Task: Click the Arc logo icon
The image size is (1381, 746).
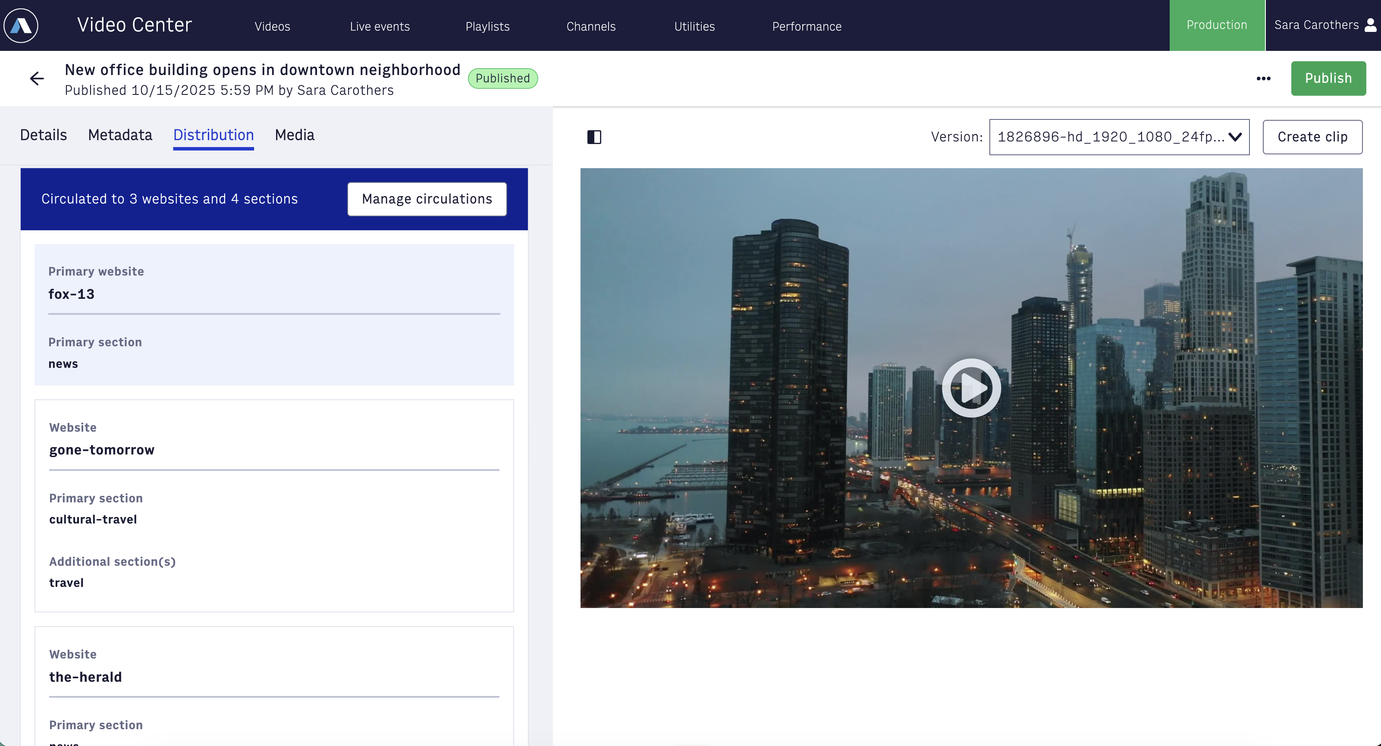Action: pyautogui.click(x=21, y=25)
